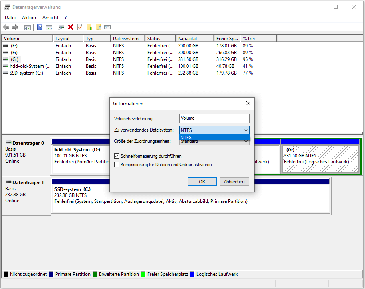This screenshot has height=289, width=365.
Task: Collapse the Dateisystem combo box arrow
Action: (245, 130)
